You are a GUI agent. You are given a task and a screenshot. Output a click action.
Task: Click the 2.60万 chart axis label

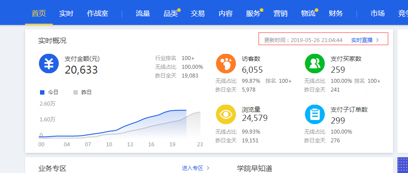47,104
